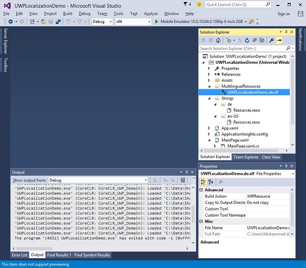
Task: Refresh the Solution Explorer
Action: tap(247, 40)
